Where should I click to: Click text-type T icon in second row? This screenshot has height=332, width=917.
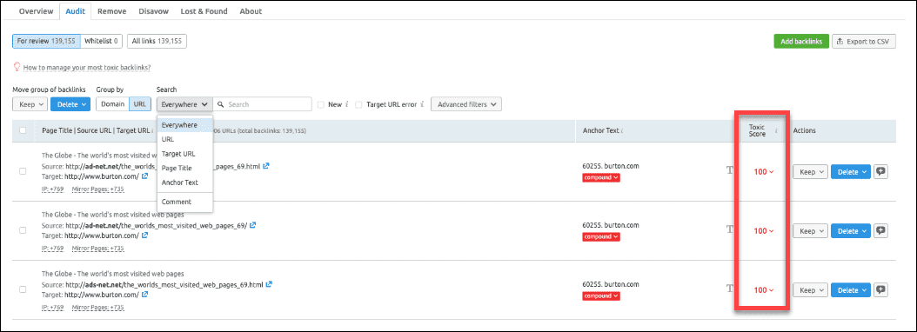click(729, 229)
